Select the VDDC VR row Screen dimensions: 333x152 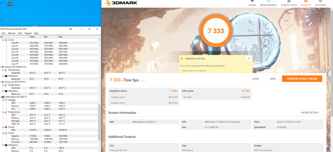[49, 124]
